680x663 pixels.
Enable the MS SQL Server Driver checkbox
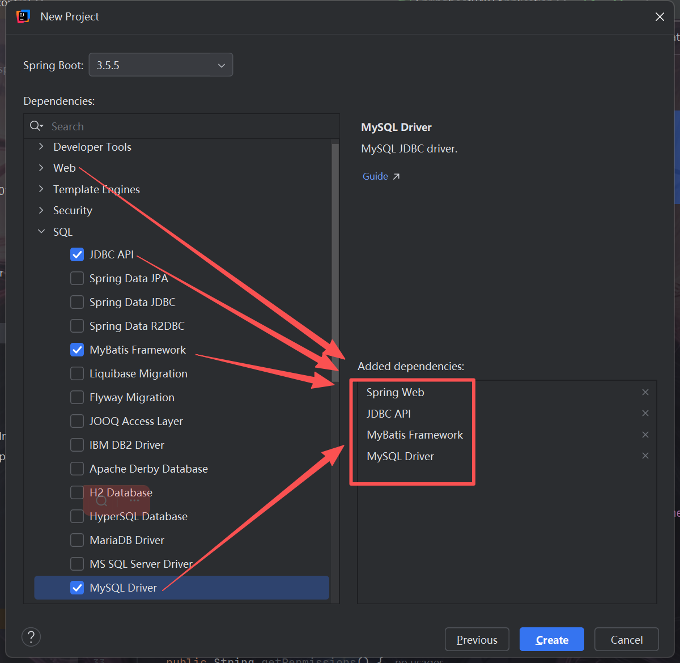click(x=77, y=564)
